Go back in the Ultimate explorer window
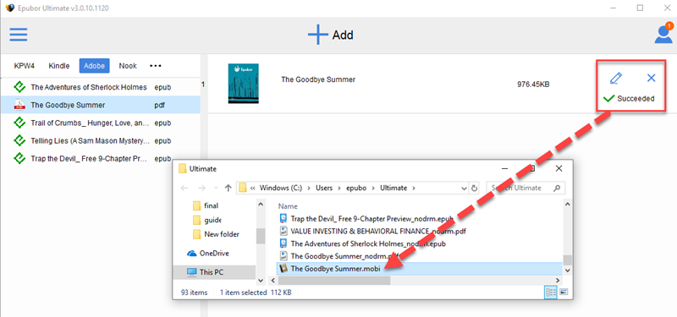The width and height of the screenshot is (677, 317). pyautogui.click(x=184, y=188)
